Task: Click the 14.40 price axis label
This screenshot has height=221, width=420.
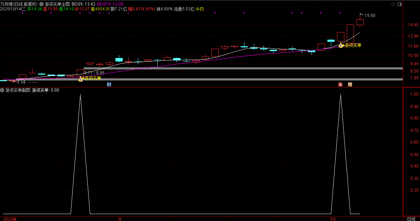Action: pos(412,25)
